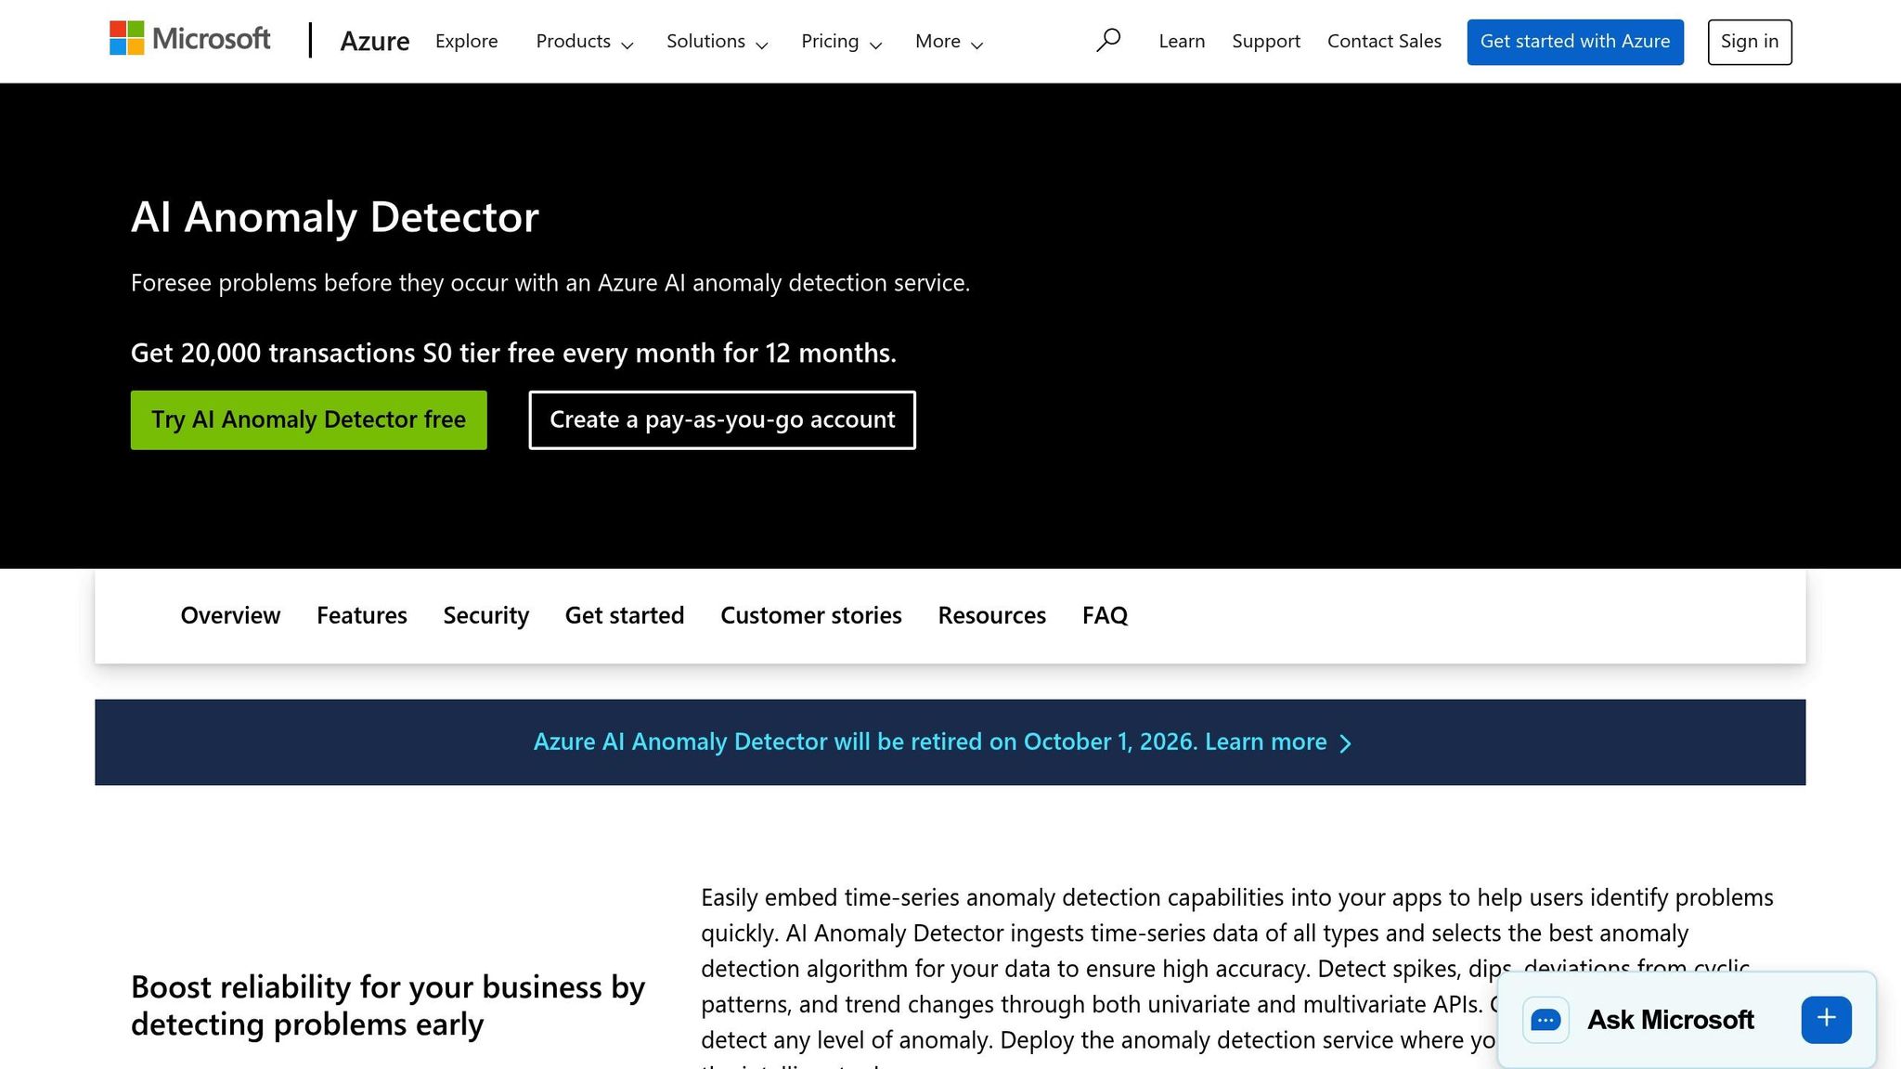Click the Ask Microsoft chat icon

point(1545,1019)
